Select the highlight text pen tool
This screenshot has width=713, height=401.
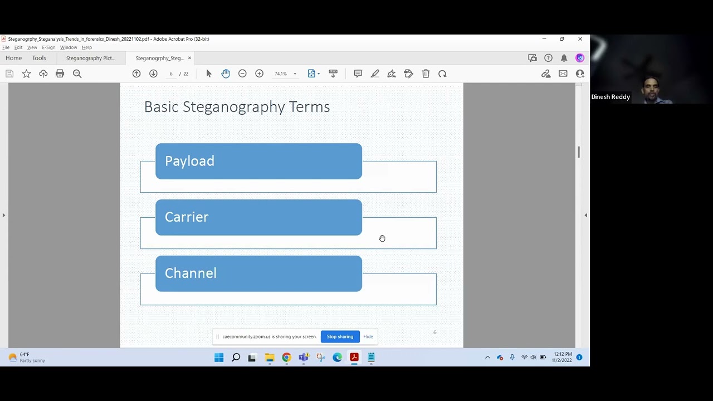[375, 74]
